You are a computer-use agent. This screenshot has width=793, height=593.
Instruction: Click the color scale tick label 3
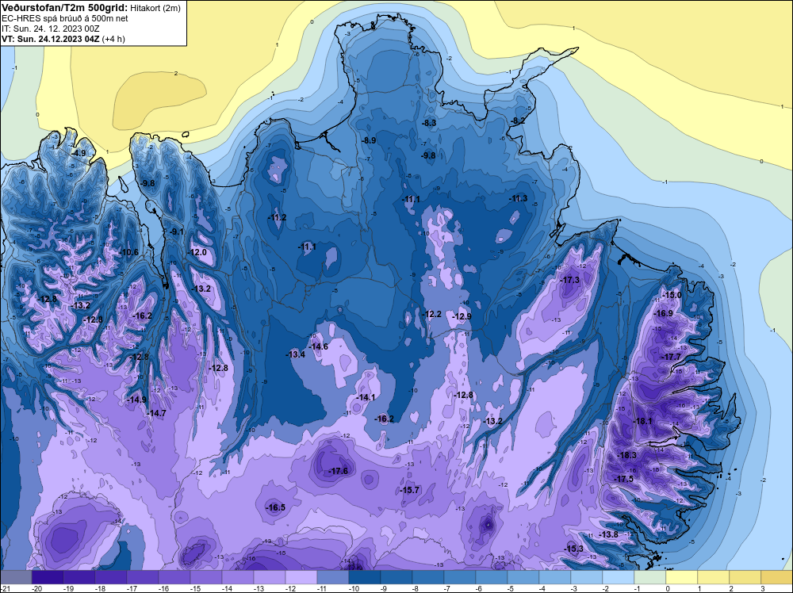[763, 588]
